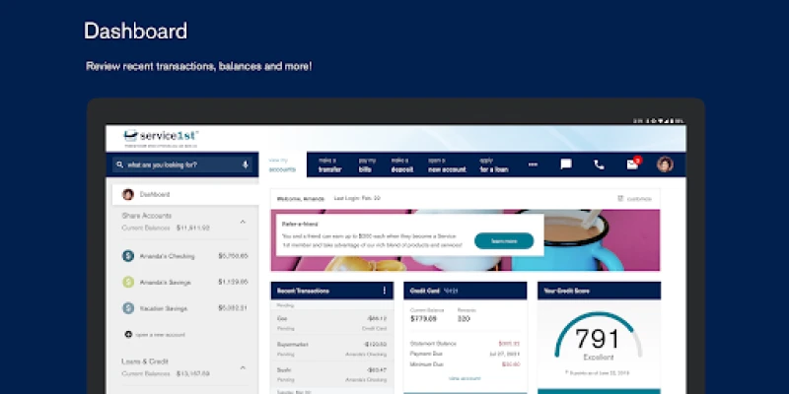Click the three dots more menu

[533, 164]
